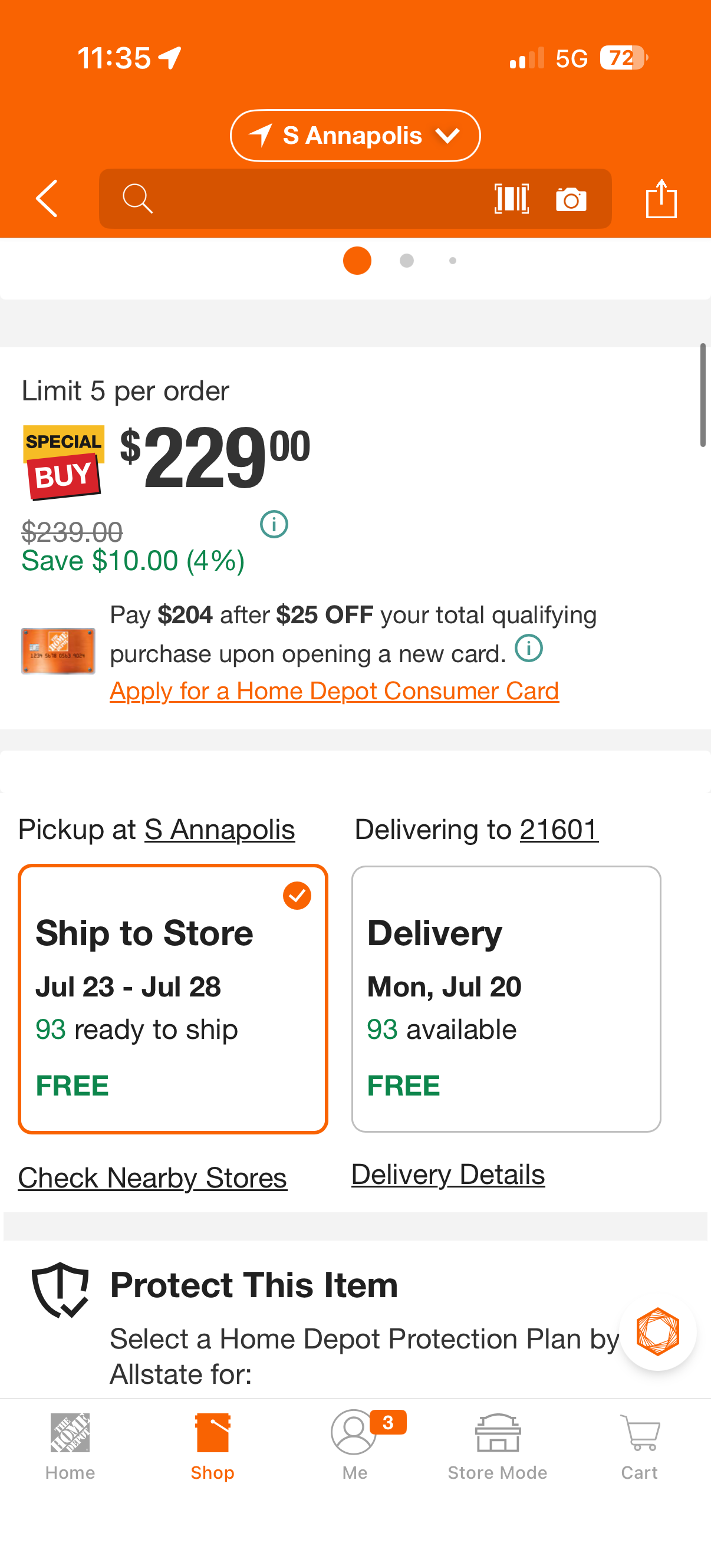Go to the second image carousel dot

coord(407,261)
